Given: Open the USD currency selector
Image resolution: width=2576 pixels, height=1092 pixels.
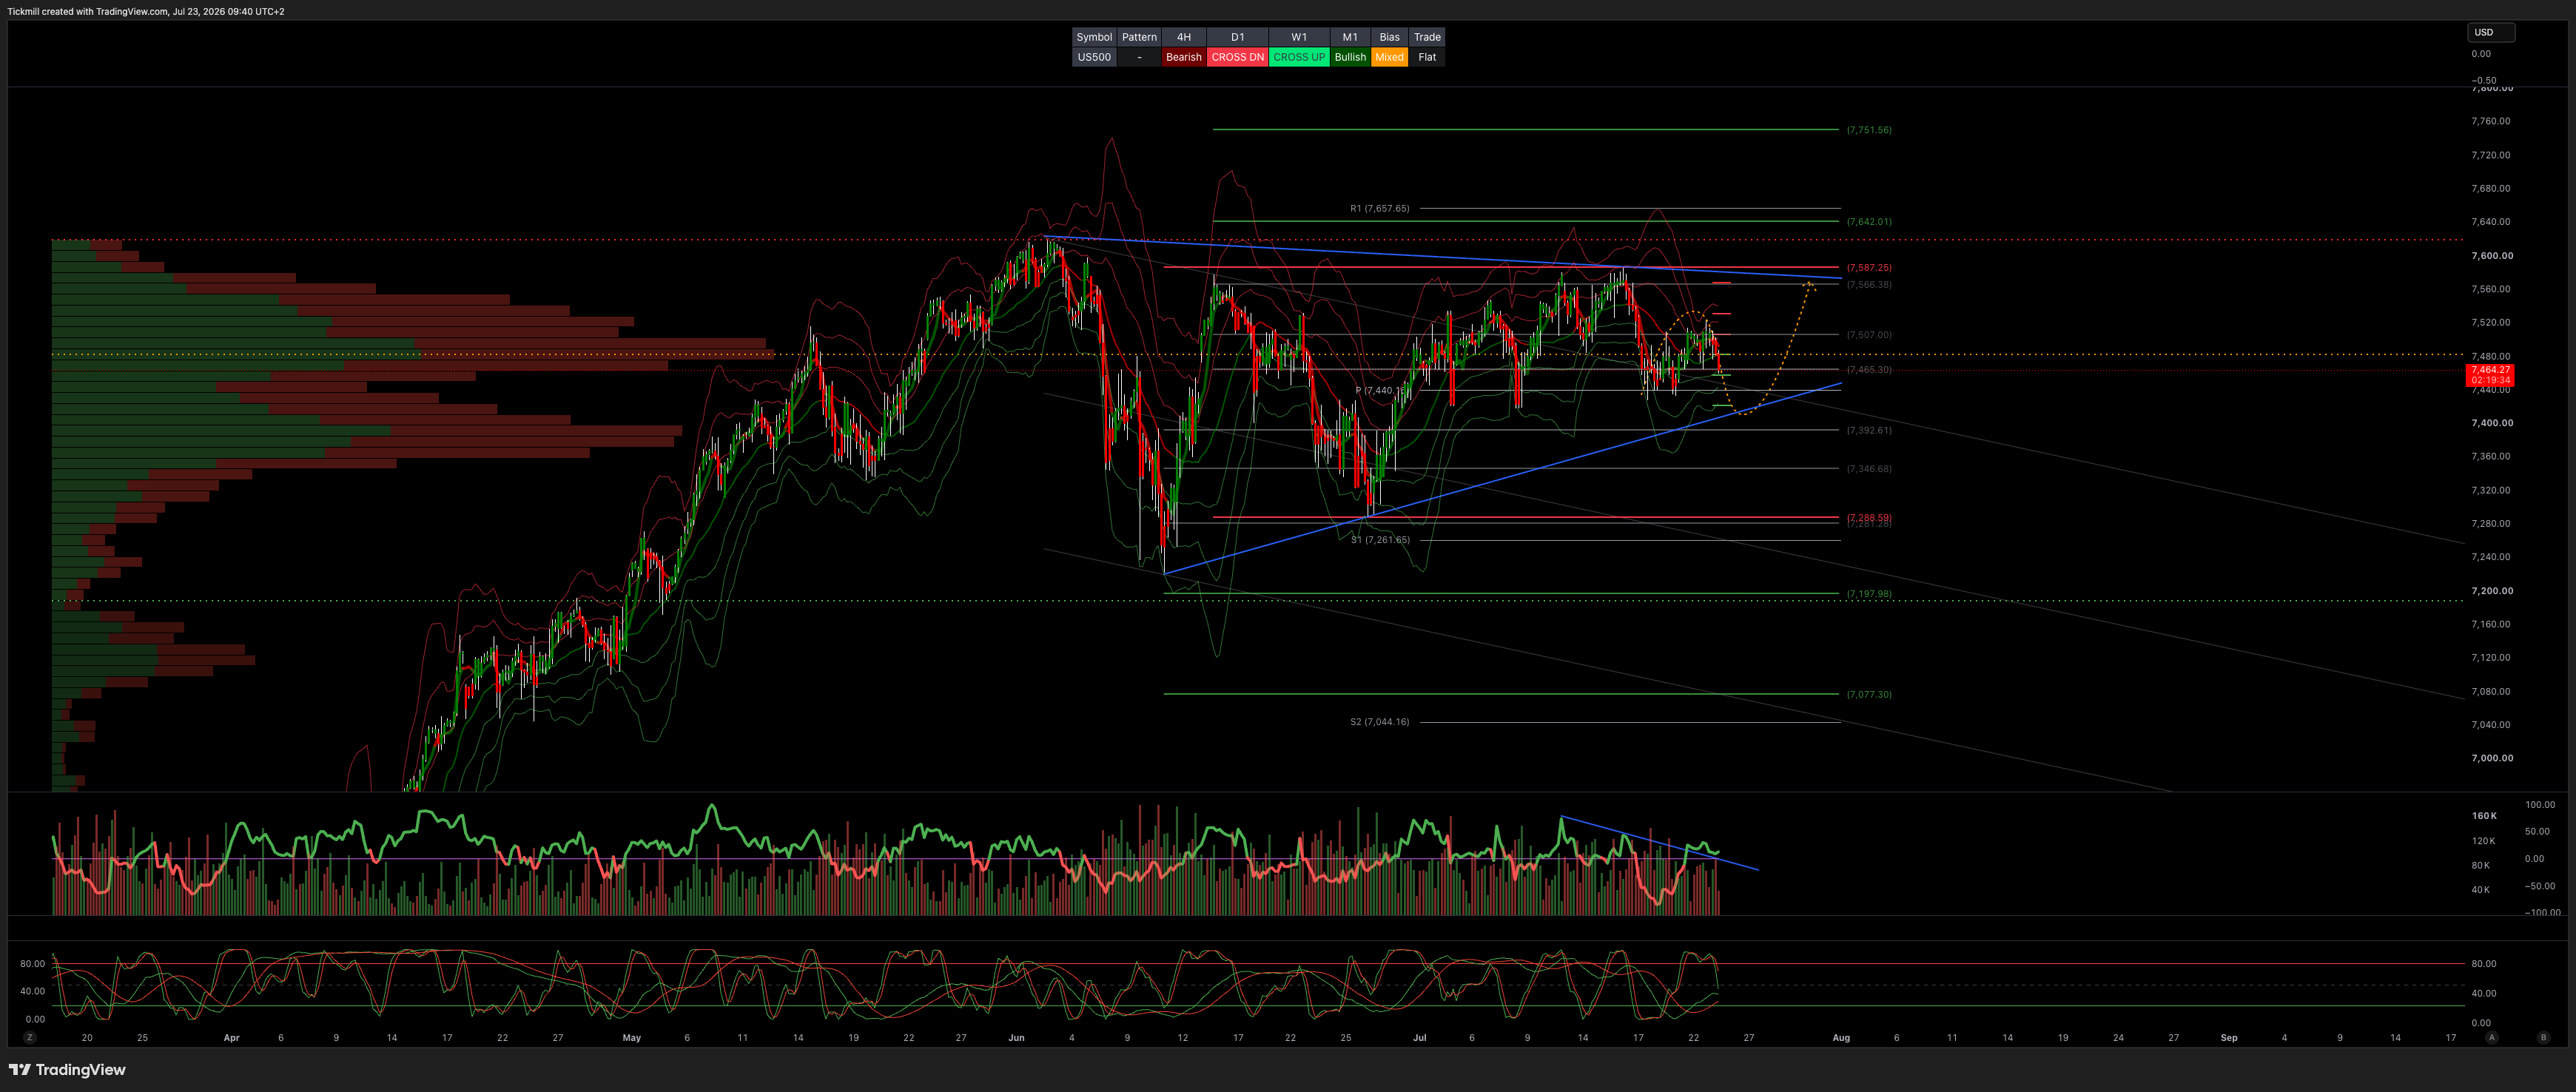Looking at the screenshot, I should [2490, 32].
